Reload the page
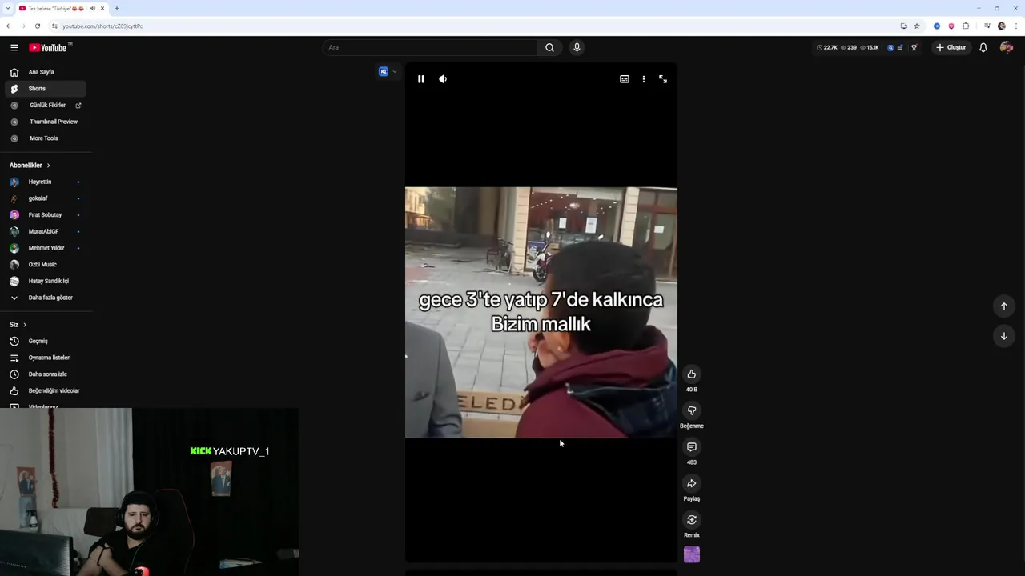The height and width of the screenshot is (576, 1025). click(x=38, y=26)
